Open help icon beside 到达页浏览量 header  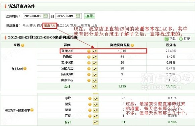(x=132, y=45)
